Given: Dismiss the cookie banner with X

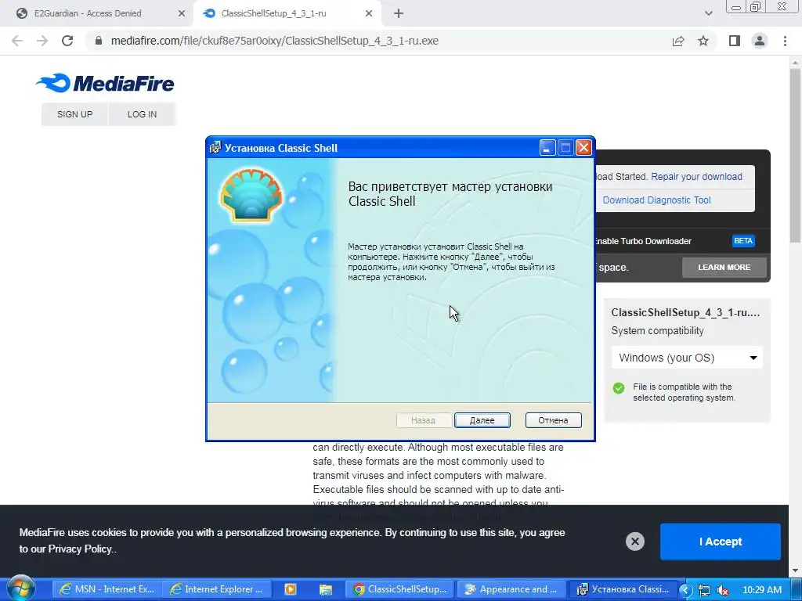Looking at the screenshot, I should pos(634,542).
